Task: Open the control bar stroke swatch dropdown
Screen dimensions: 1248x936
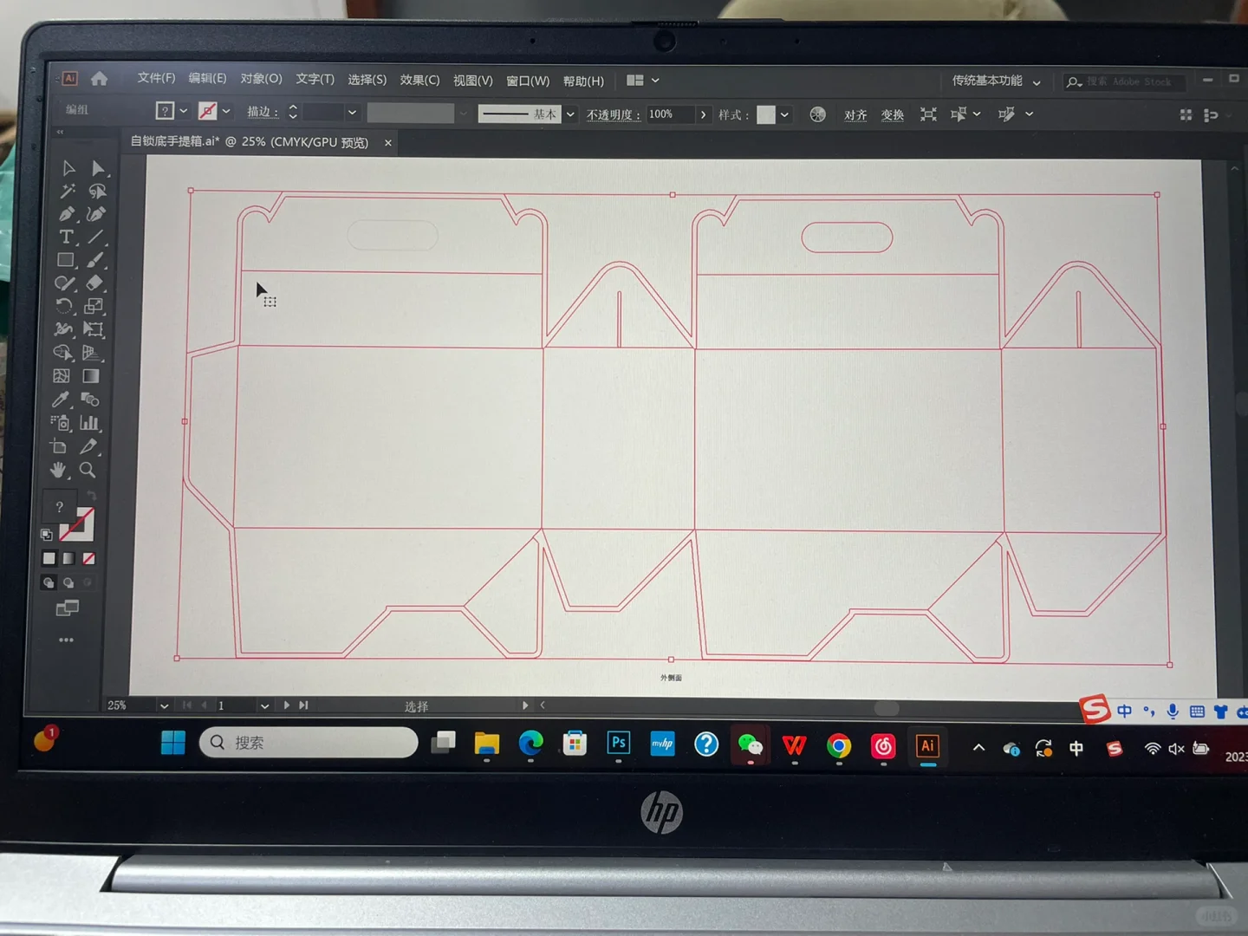Action: pos(226,111)
